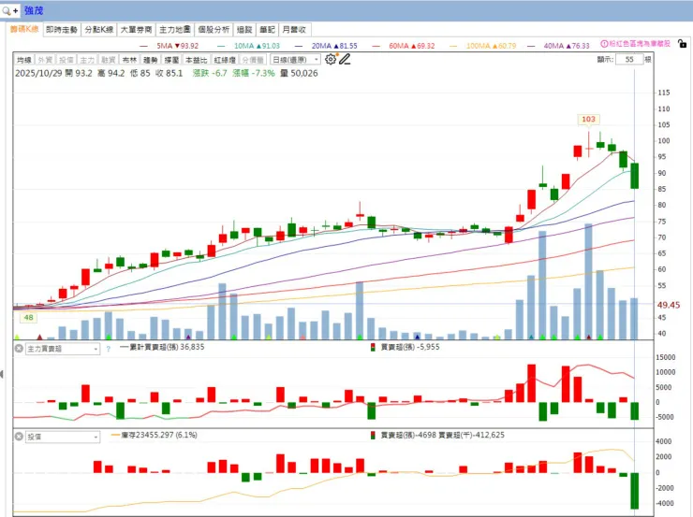Click the 103 high price label

coord(588,119)
